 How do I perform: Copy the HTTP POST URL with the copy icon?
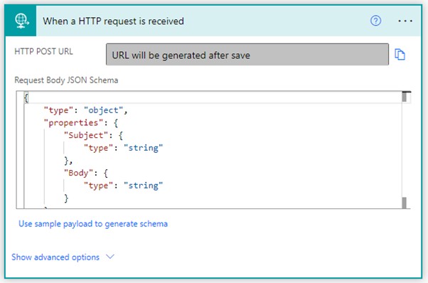[x=400, y=54]
